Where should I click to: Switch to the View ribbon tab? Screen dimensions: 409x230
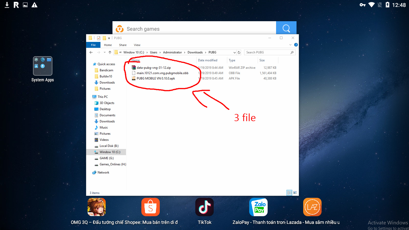click(137, 45)
